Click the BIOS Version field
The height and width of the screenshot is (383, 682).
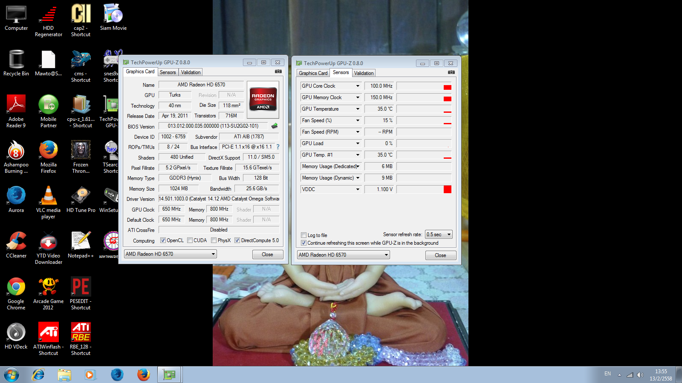click(x=213, y=126)
